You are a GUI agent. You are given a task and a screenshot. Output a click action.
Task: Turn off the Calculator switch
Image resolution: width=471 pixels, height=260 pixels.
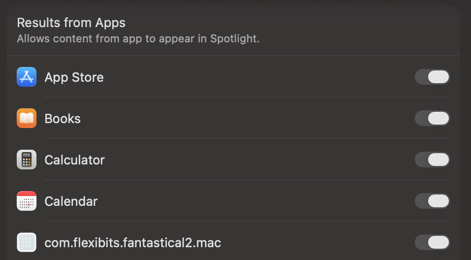(x=432, y=160)
